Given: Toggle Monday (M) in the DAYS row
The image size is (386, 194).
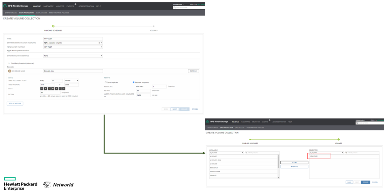Looking at the screenshot, I should point(46,89).
